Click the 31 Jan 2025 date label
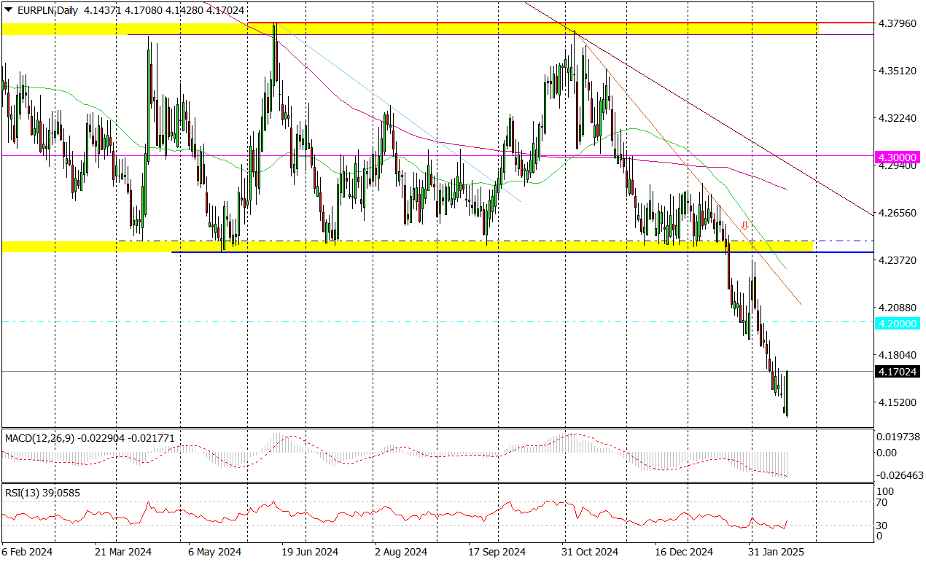The image size is (926, 562). (777, 553)
